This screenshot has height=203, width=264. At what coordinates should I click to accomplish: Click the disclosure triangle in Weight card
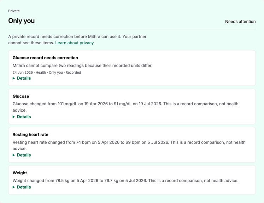14,187
